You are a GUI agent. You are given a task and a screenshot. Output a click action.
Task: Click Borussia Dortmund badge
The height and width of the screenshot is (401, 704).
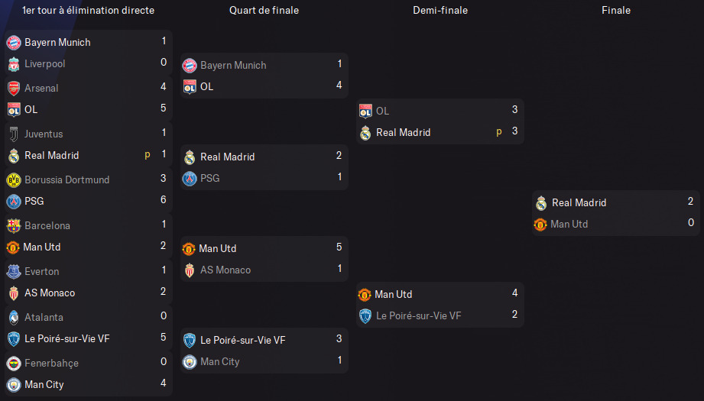pos(14,179)
